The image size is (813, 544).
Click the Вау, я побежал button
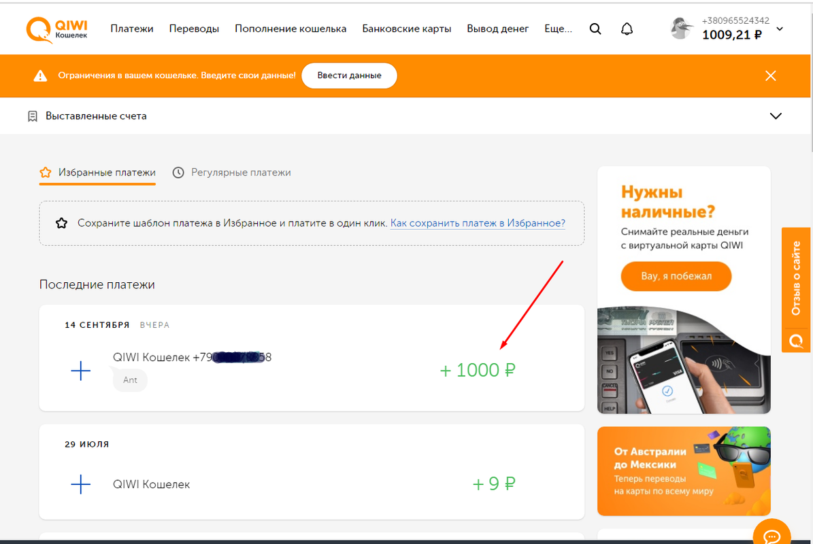pyautogui.click(x=676, y=276)
